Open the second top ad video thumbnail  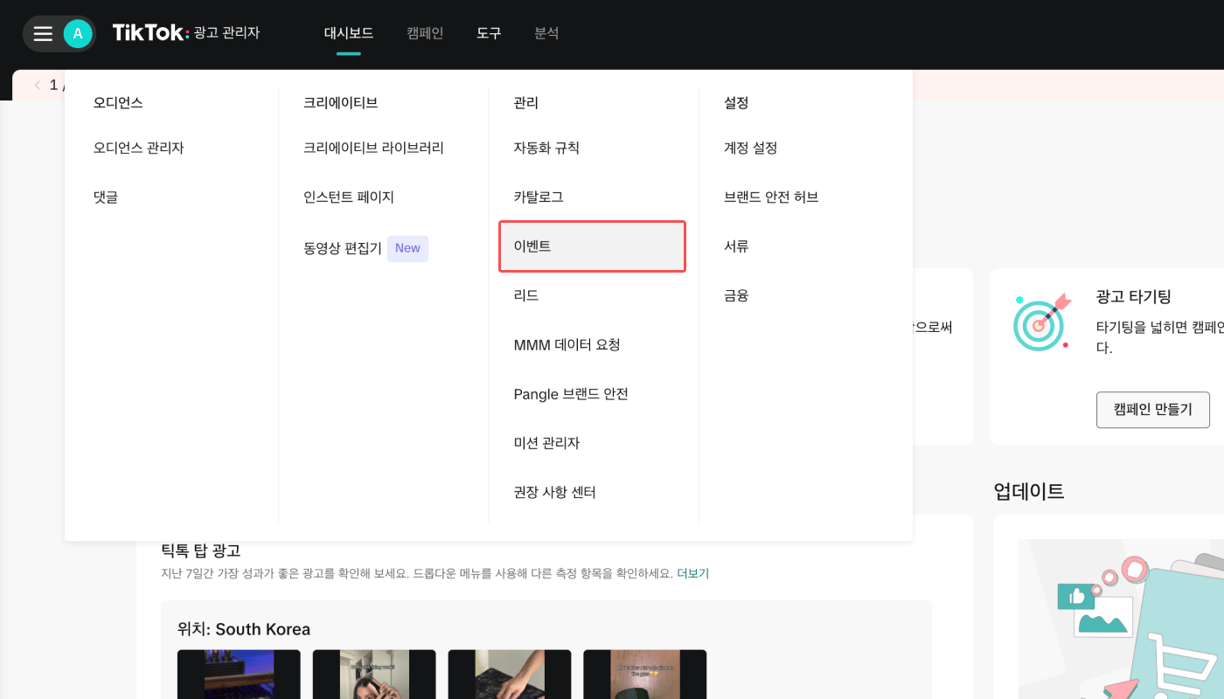374,674
